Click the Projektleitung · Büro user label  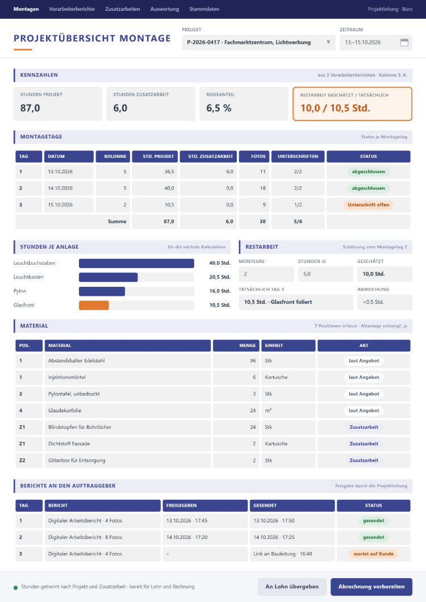point(390,9)
